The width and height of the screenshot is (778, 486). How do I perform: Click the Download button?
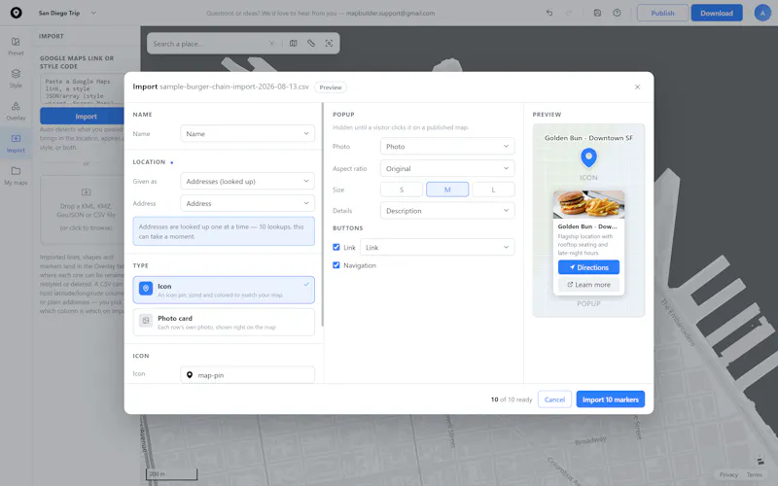point(717,13)
